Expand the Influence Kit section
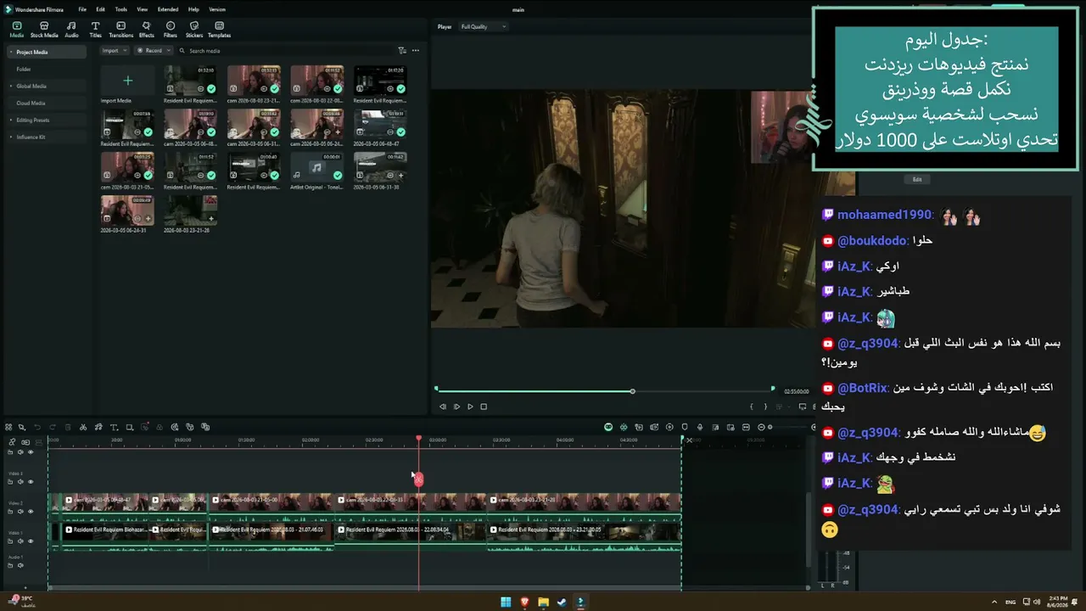 [11, 137]
